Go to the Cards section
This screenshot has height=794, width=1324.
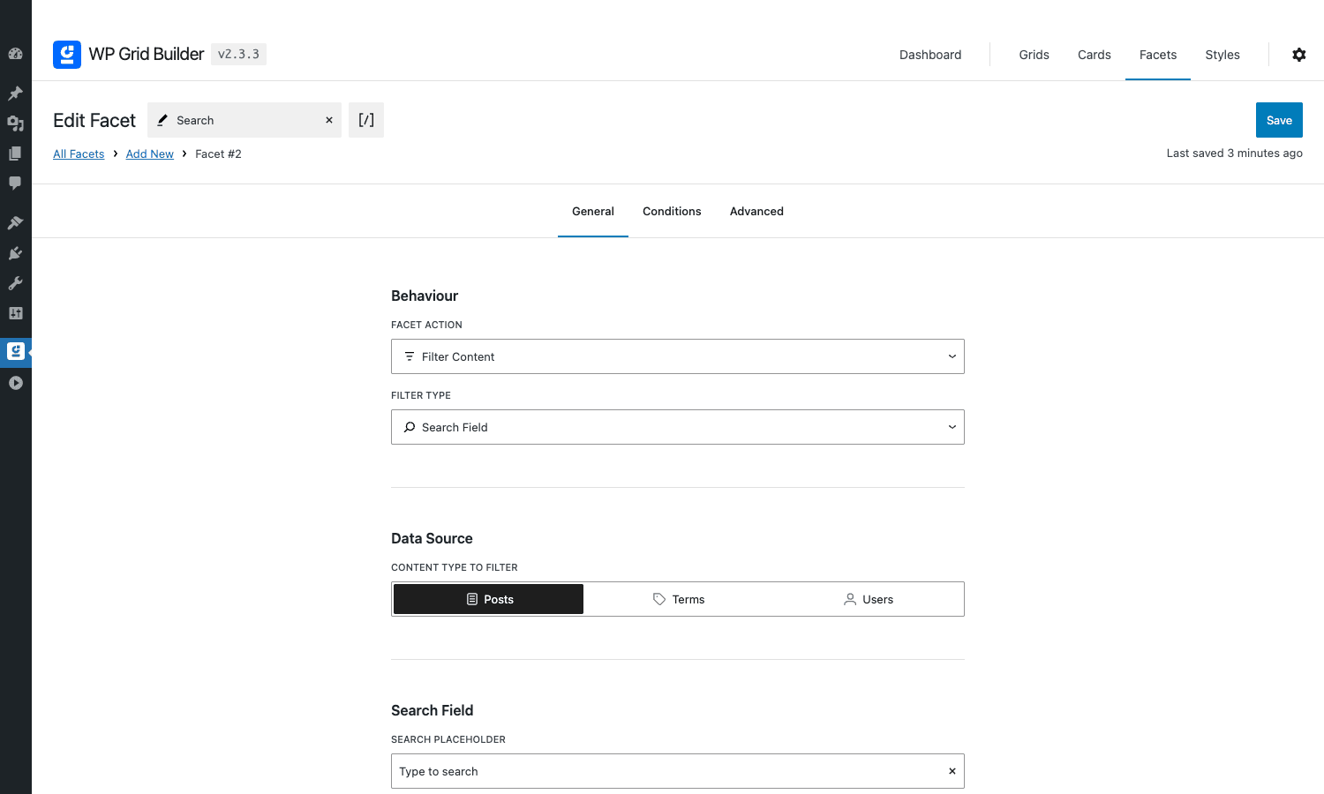tap(1095, 55)
